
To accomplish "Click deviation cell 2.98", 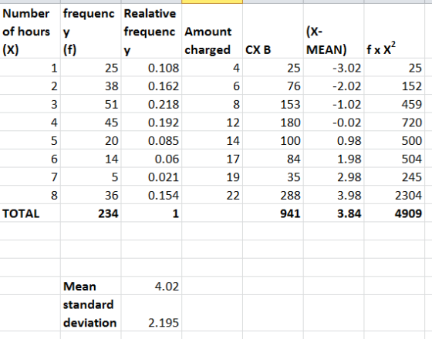I will 333,177.
